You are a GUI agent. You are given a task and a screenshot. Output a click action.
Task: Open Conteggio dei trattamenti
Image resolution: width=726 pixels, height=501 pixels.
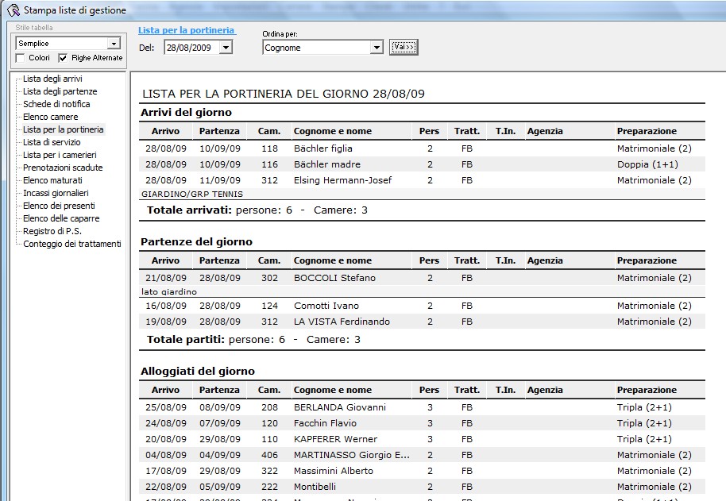[72, 245]
